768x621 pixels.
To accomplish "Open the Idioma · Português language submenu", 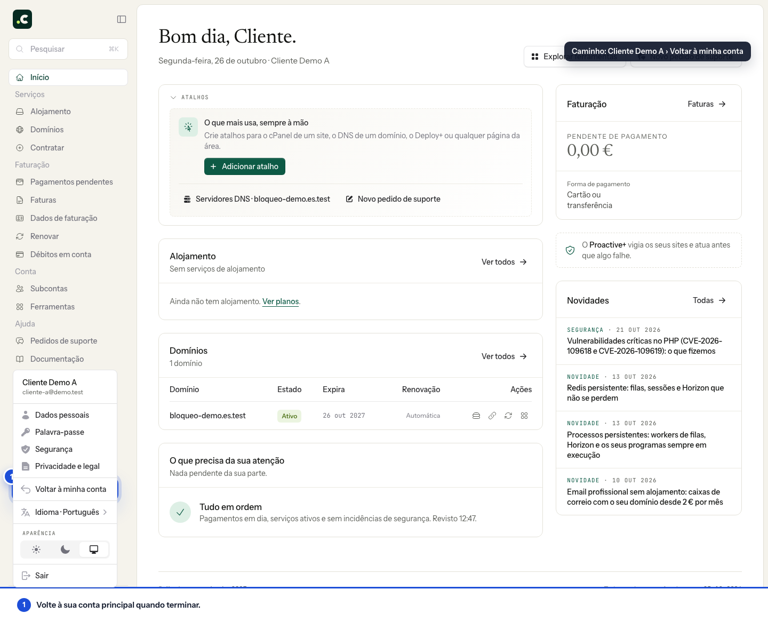I will (x=65, y=512).
